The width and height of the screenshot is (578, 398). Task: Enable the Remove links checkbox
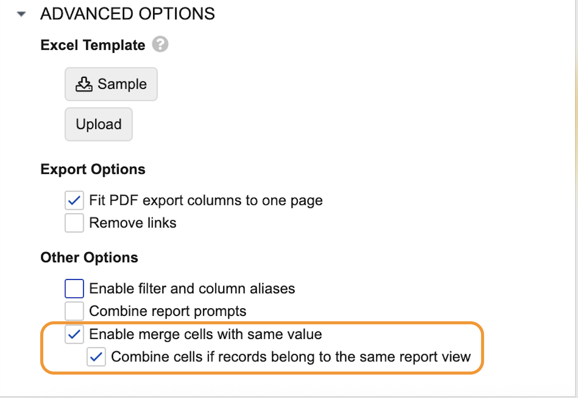[x=74, y=223]
